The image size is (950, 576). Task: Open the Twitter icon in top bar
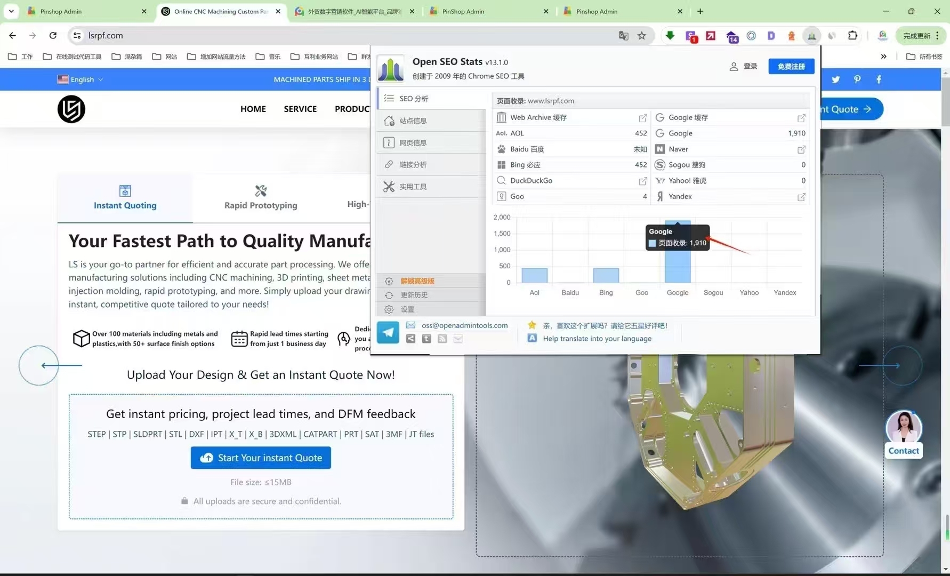[x=835, y=79]
